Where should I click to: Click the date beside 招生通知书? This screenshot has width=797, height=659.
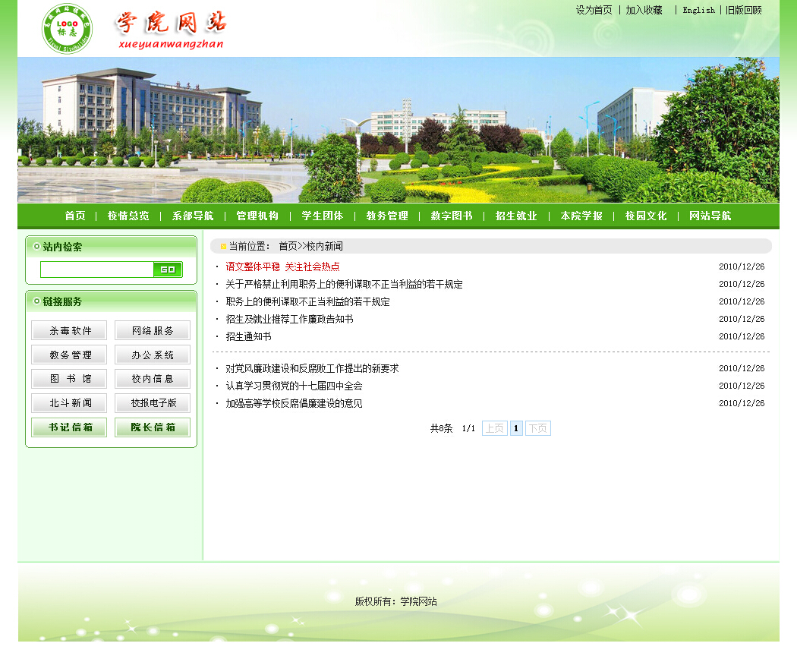coord(742,336)
